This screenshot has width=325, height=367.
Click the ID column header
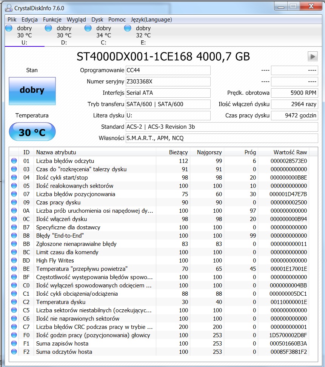pos(26,152)
